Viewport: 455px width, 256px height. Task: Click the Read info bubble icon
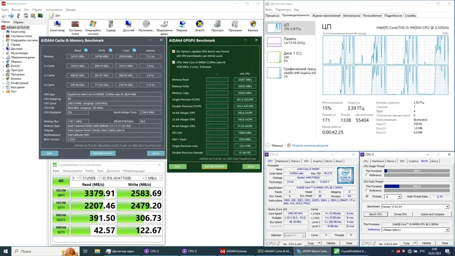coord(86,50)
